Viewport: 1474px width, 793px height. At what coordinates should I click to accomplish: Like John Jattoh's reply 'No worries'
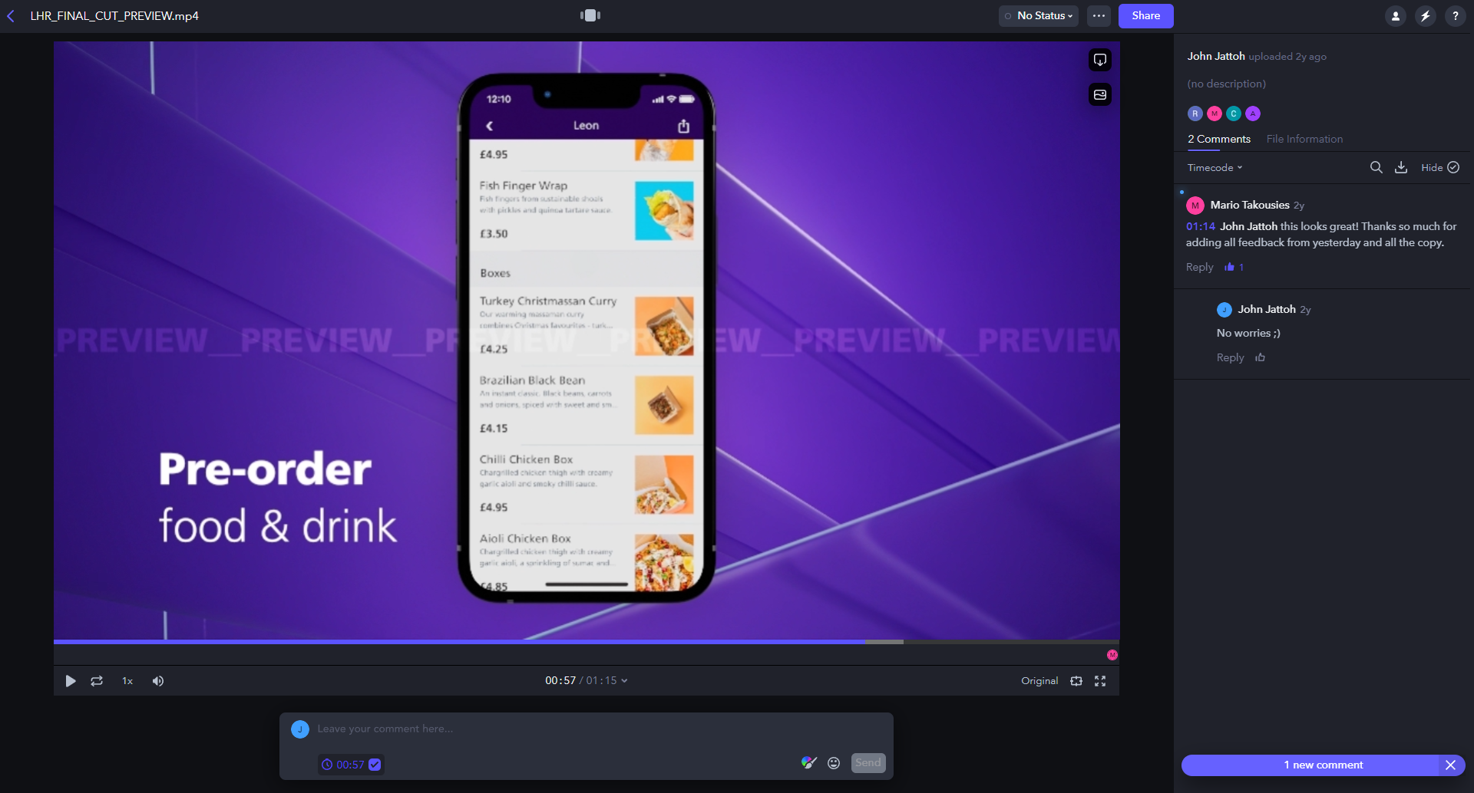[1260, 357]
